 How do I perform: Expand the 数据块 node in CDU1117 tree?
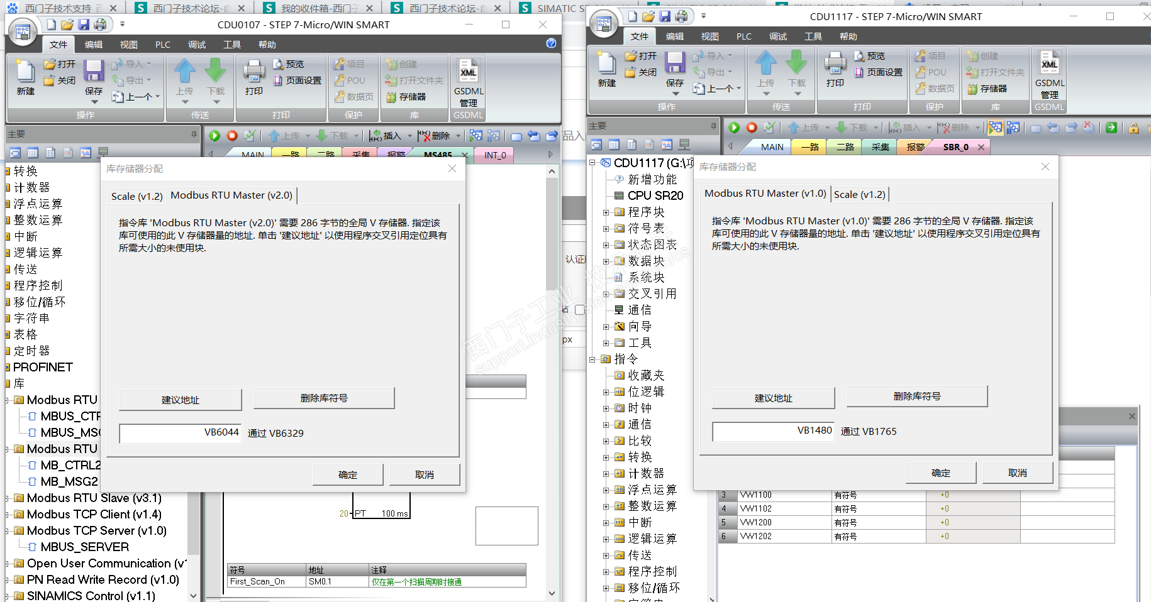606,261
